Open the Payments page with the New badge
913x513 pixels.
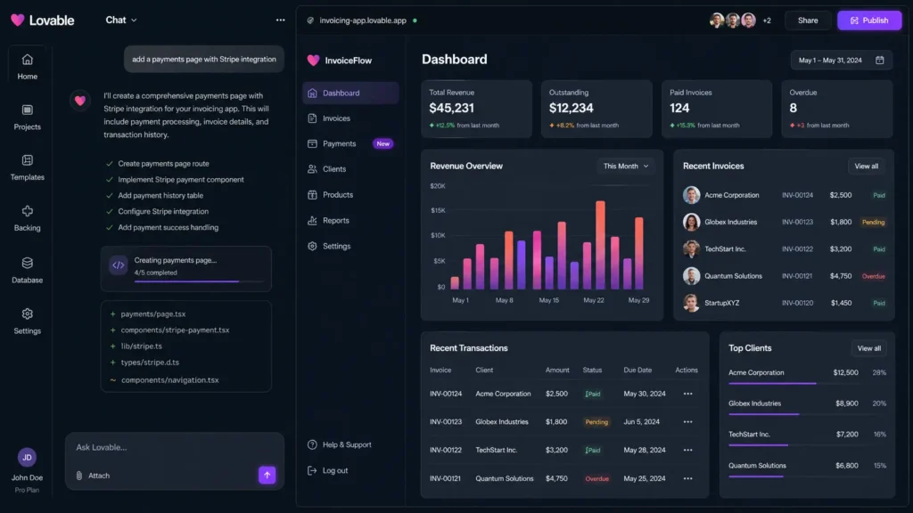(341, 143)
